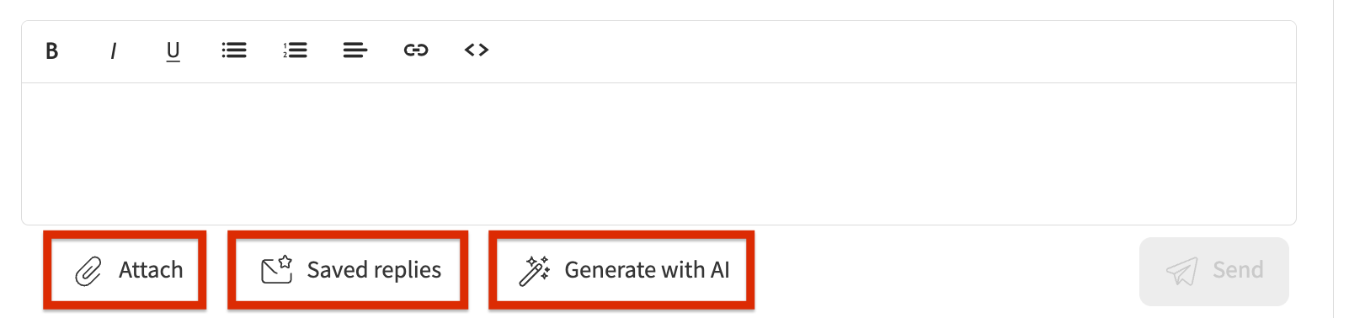Attach a file via the Attach label
Image resolution: width=1349 pixels, height=318 pixels.
[151, 270]
